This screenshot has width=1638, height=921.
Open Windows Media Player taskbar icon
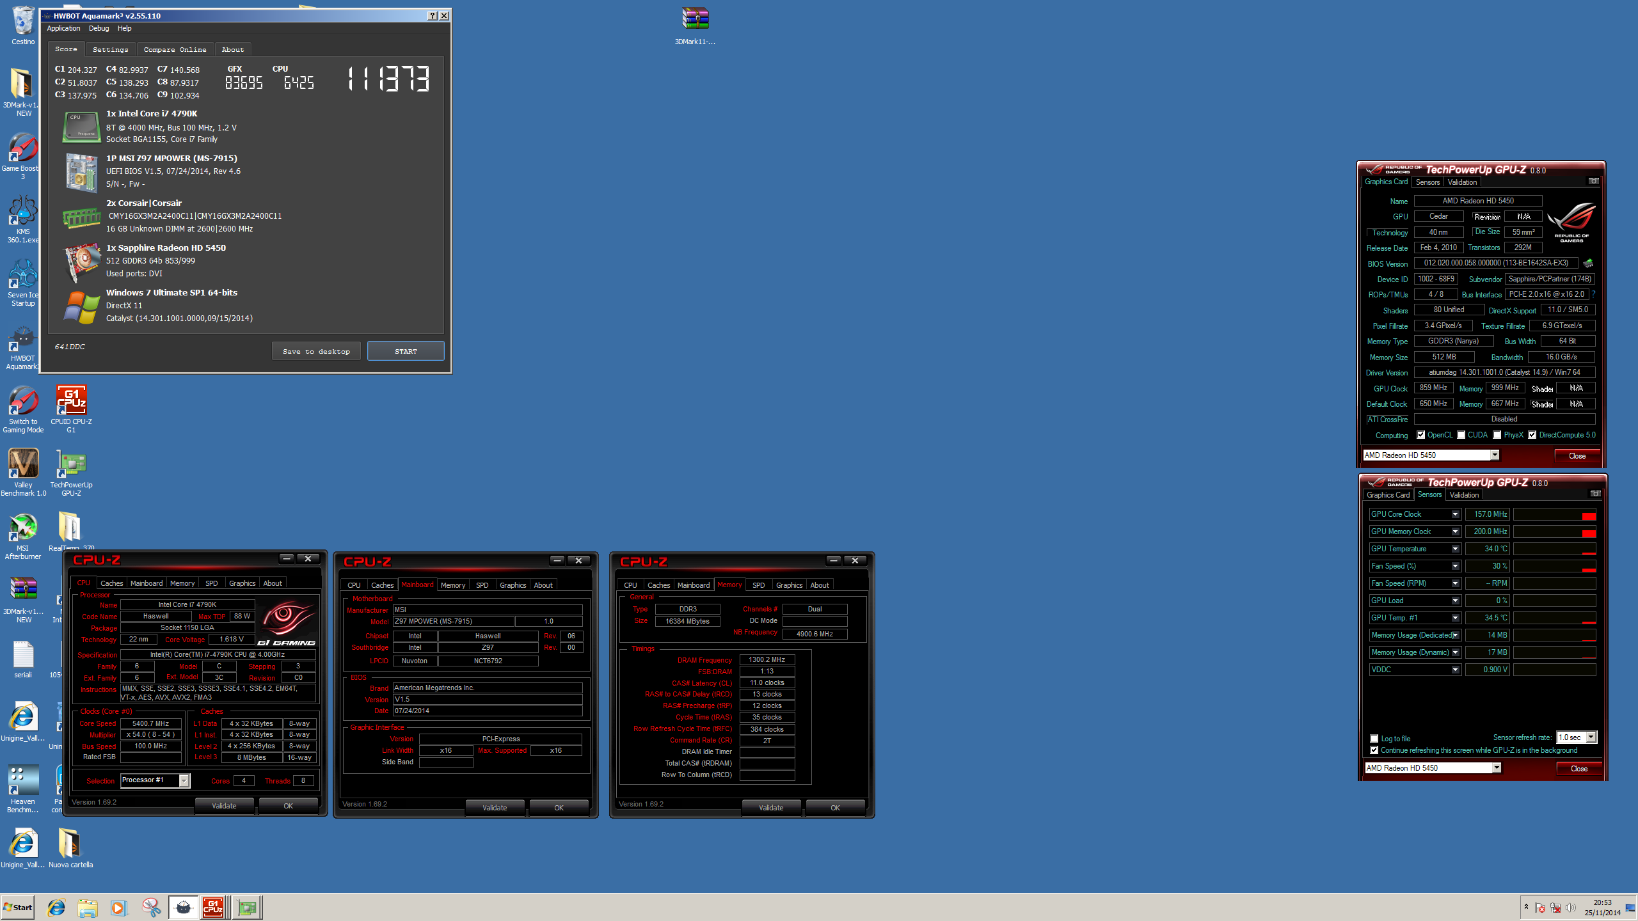coord(118,907)
